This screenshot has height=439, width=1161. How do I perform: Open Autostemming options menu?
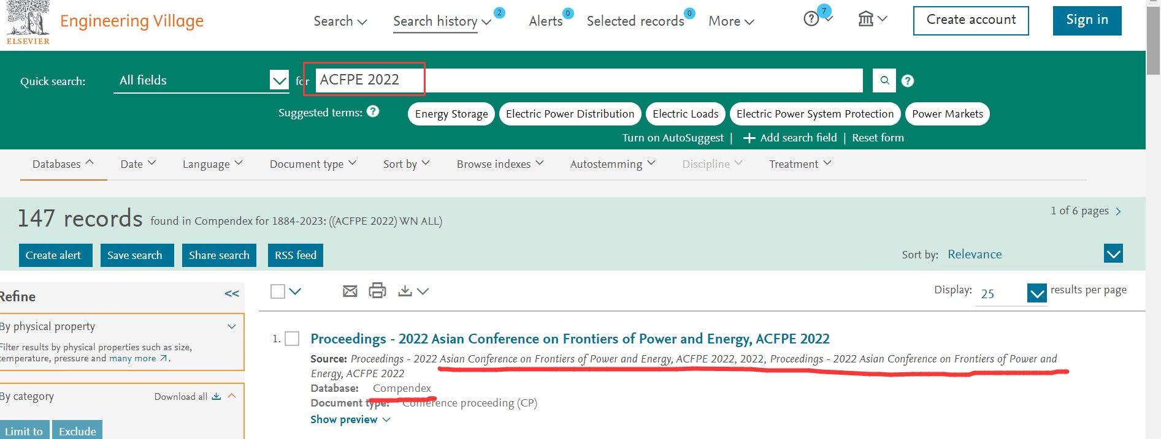click(613, 163)
